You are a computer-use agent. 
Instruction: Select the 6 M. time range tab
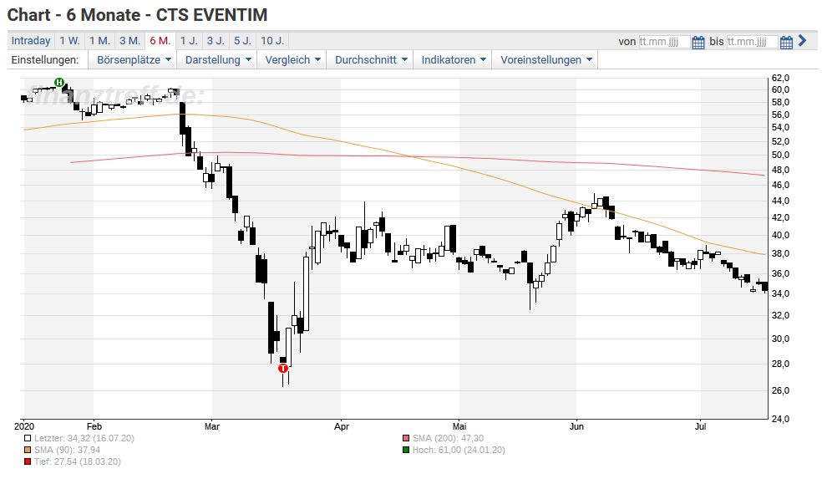coord(160,41)
